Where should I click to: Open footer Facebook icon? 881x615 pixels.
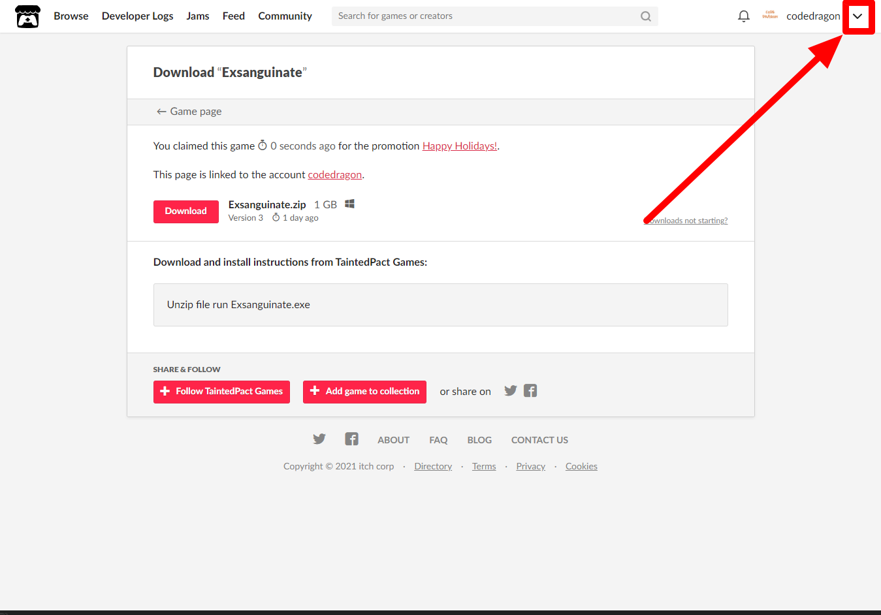point(352,439)
